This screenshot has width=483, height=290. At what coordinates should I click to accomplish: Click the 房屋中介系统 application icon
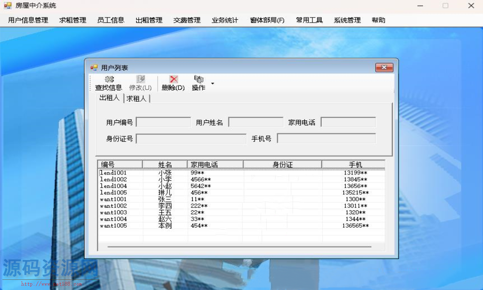pyautogui.click(x=7, y=6)
